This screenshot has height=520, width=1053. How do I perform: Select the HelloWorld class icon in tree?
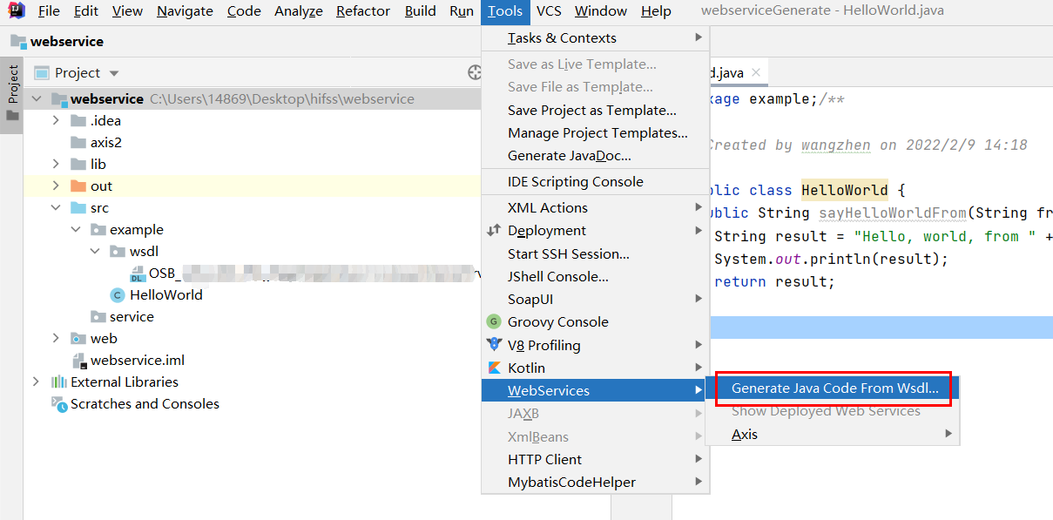(x=117, y=295)
